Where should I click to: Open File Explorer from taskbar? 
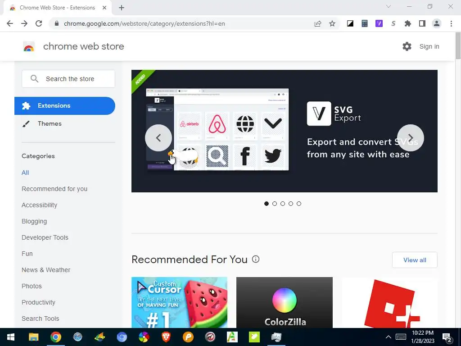pyautogui.click(x=33, y=337)
